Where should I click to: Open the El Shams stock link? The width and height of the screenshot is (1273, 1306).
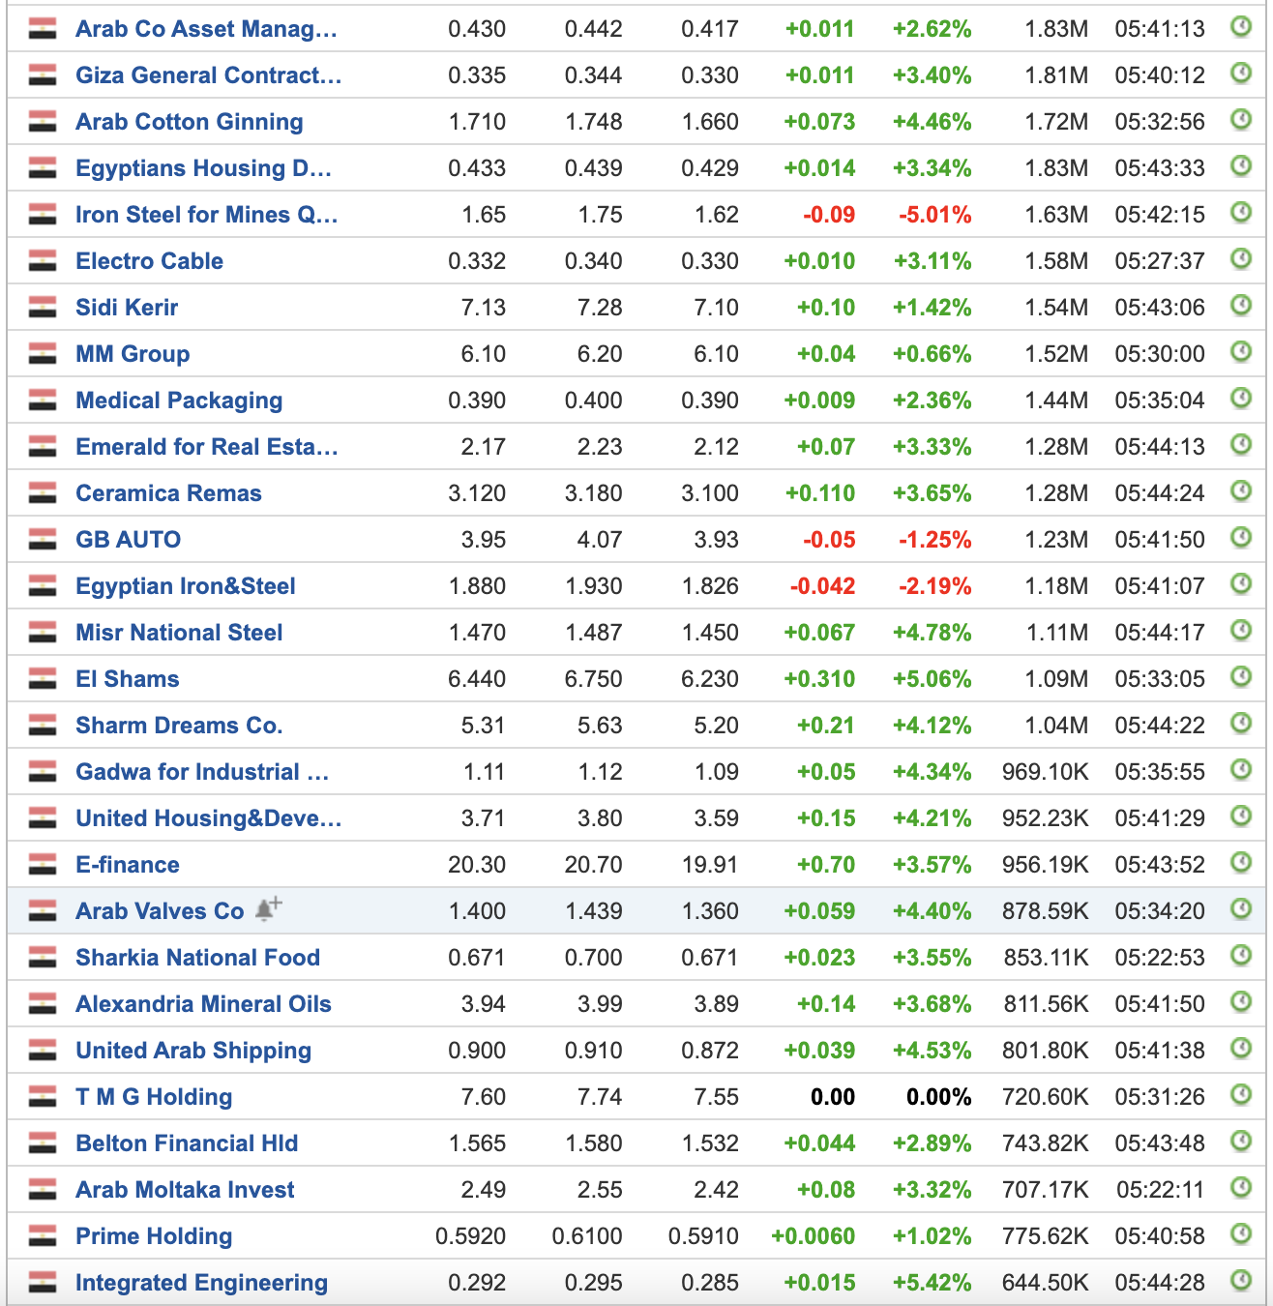(x=128, y=679)
